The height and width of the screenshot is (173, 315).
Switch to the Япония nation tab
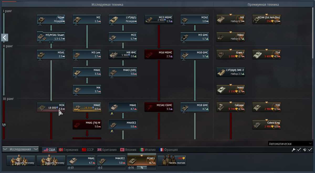[x=128, y=150]
